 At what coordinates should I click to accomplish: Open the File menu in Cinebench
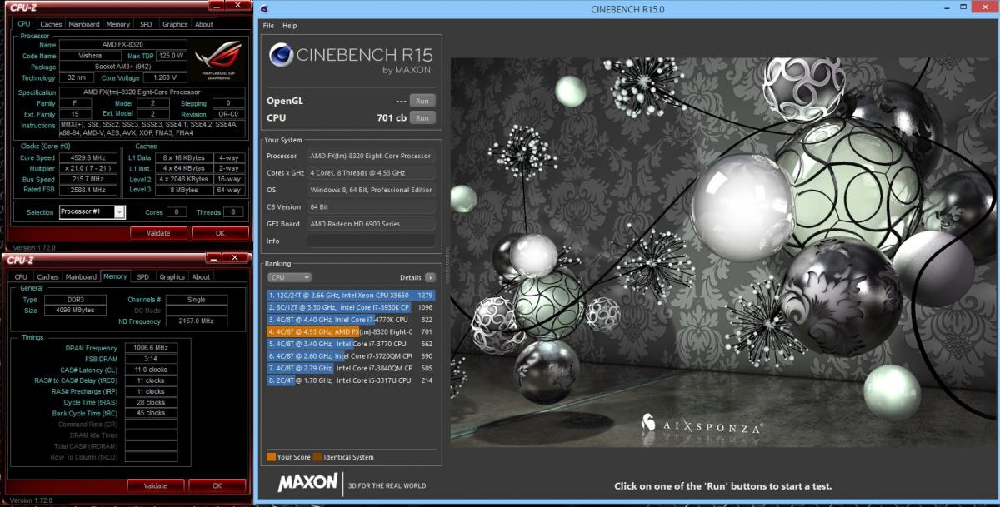point(268,26)
